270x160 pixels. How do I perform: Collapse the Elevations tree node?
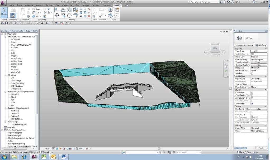pyautogui.click(x=5, y=92)
